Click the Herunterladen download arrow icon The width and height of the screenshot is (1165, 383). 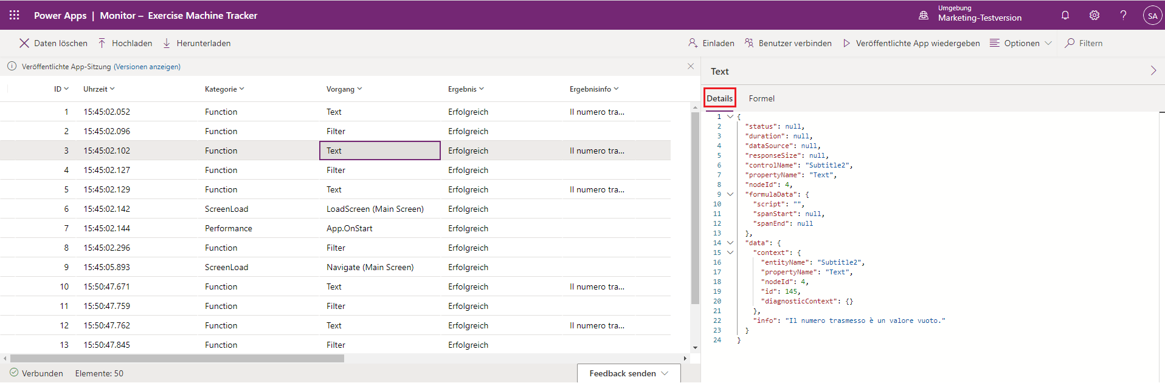(167, 43)
